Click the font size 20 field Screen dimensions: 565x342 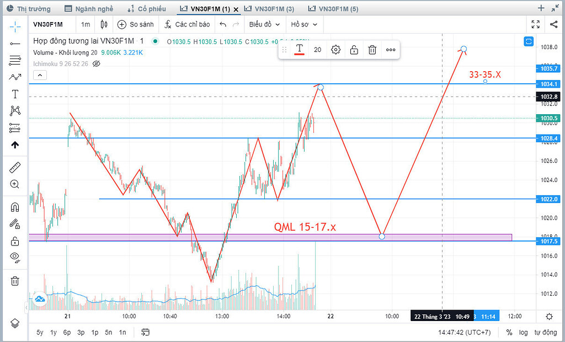[x=318, y=49]
